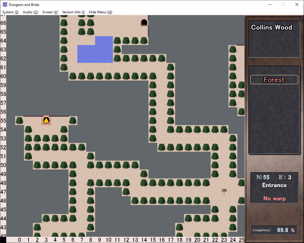The height and width of the screenshot is (243, 304).
Task: Open the Version Info menu
Action: click(x=73, y=12)
